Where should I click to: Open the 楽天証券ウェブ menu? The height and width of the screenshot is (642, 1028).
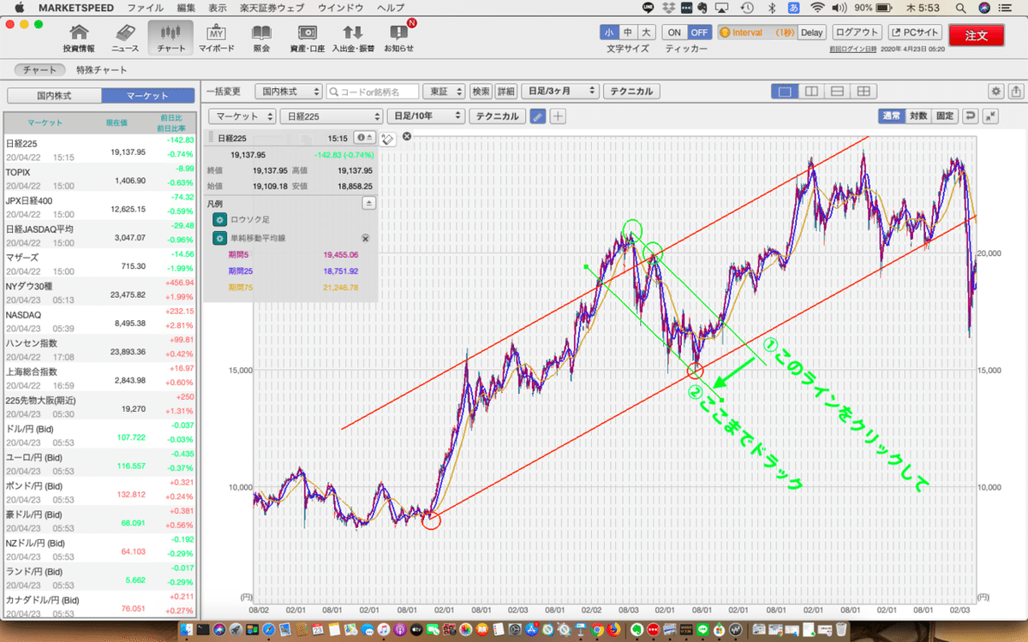[273, 7]
